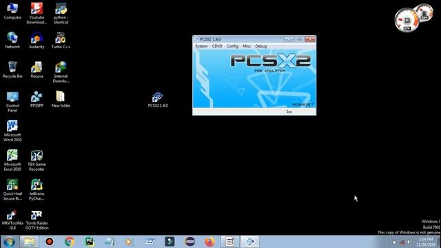Select the Control Panel desktop icon
The image size is (441, 248).
(12, 102)
